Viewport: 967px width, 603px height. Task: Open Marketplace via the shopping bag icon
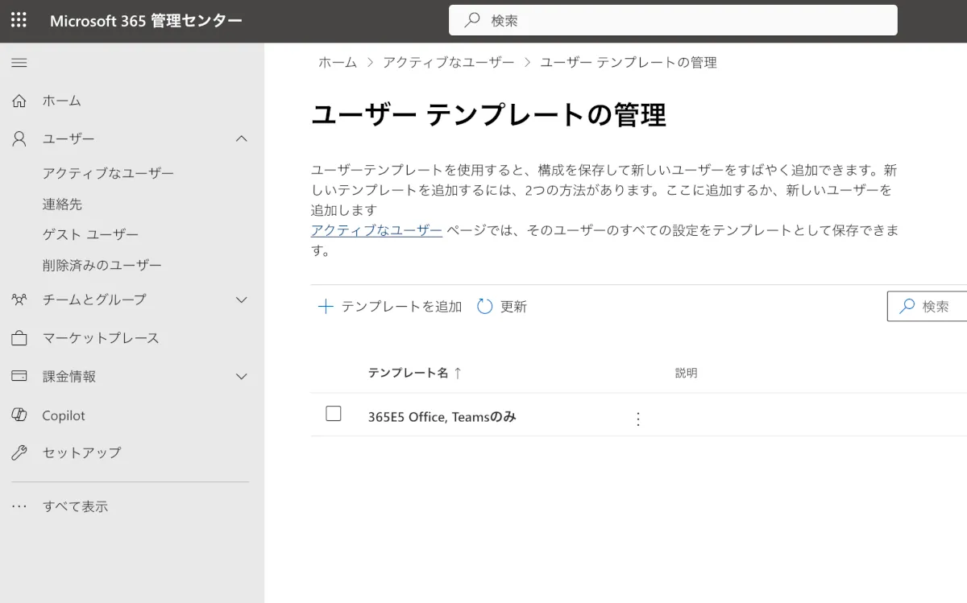coord(19,338)
